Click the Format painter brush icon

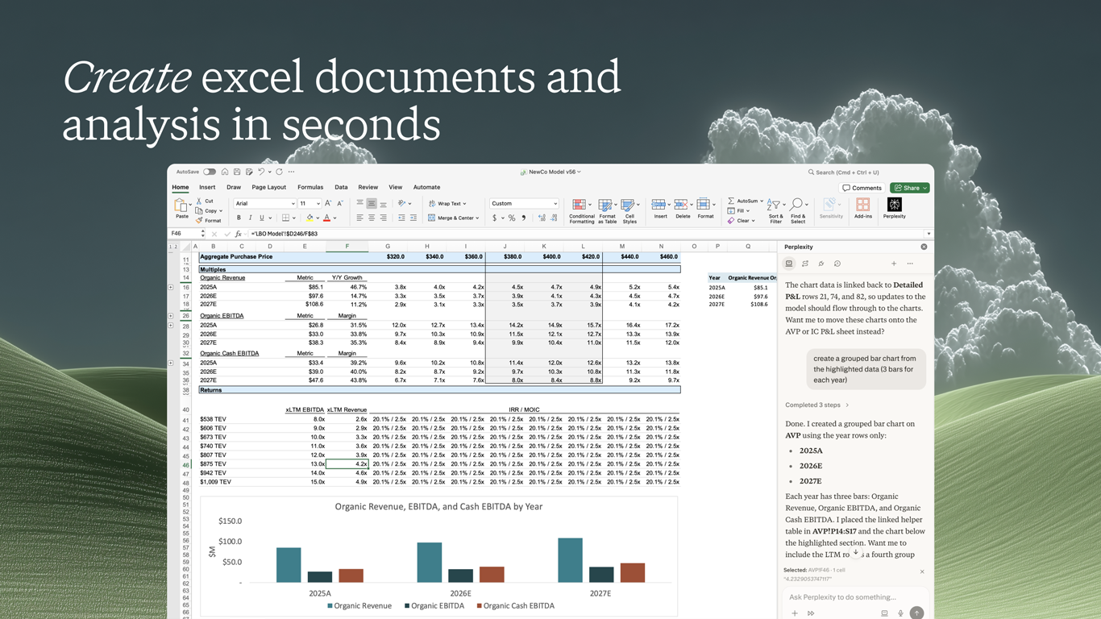(x=199, y=220)
